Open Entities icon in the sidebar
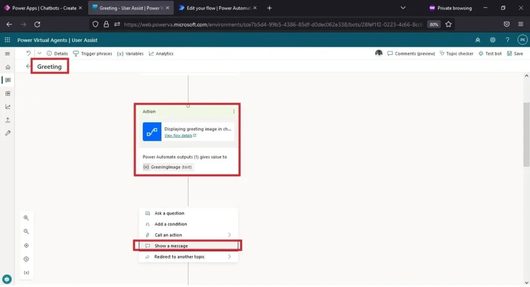Viewport: 530px width, 287px height. (x=8, y=93)
